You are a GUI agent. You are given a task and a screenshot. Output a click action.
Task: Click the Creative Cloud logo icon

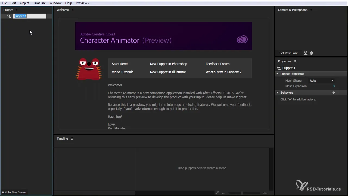242,40
